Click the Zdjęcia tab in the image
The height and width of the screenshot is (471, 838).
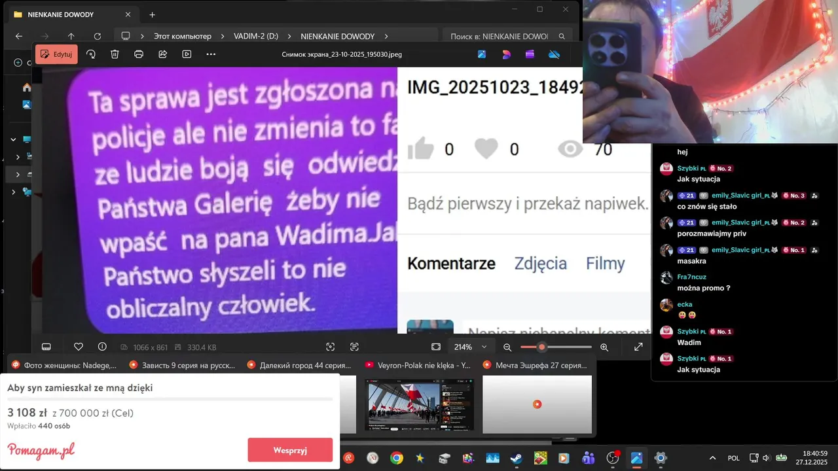click(540, 264)
